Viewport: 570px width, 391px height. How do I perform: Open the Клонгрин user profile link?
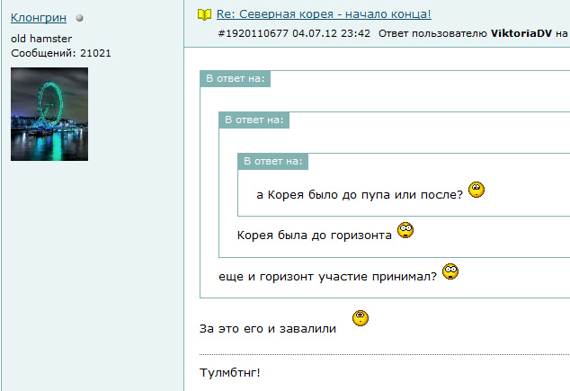39,18
